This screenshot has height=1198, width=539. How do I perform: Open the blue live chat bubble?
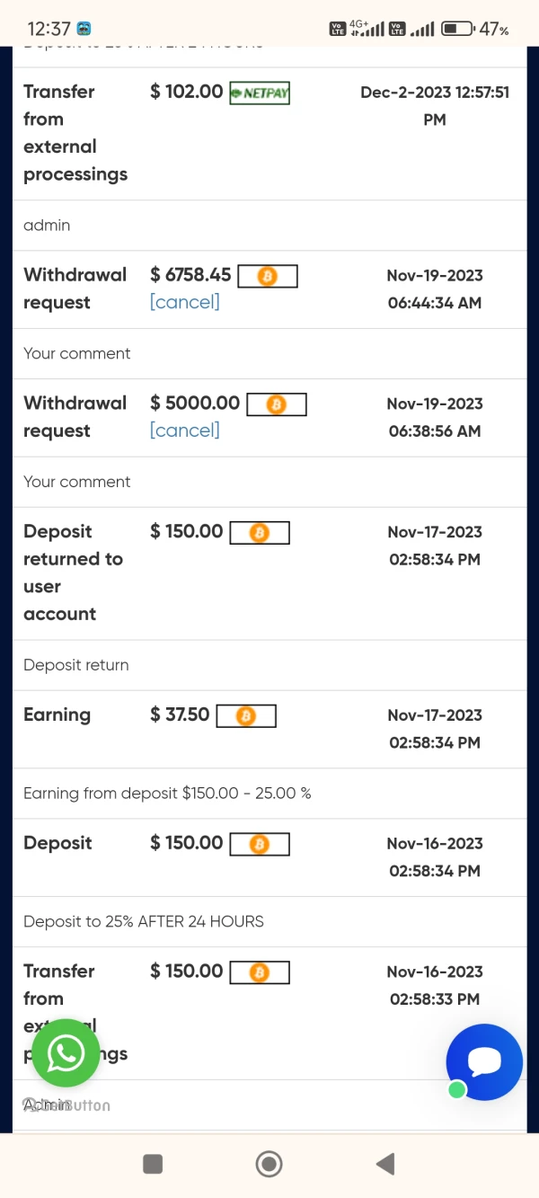pyautogui.click(x=484, y=1062)
